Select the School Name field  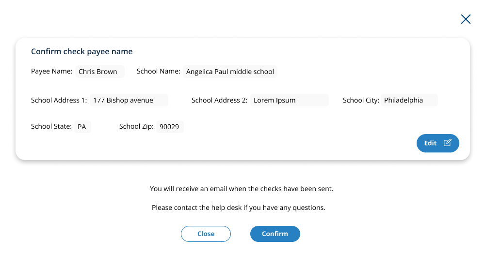click(230, 72)
